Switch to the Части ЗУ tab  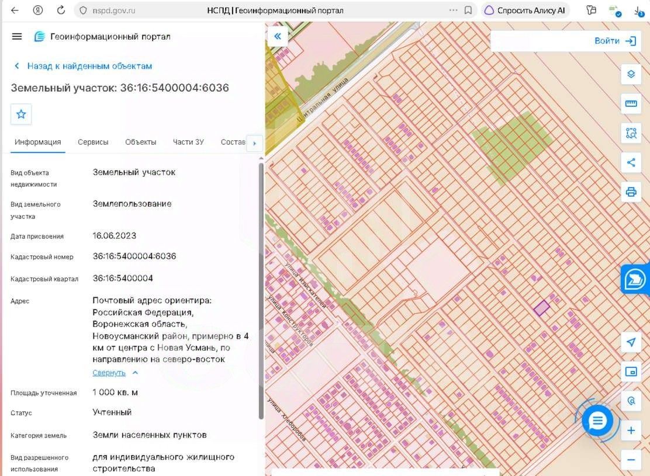coord(188,142)
